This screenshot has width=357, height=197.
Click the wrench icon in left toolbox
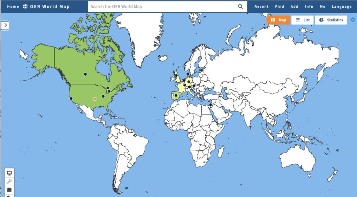click(x=9, y=181)
